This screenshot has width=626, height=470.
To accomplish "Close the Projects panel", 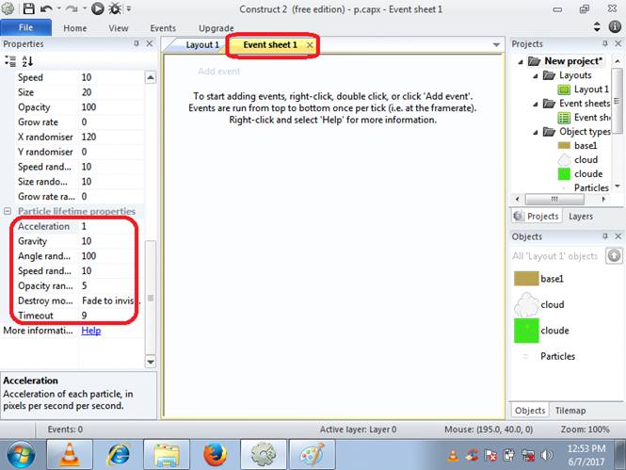I will [618, 43].
